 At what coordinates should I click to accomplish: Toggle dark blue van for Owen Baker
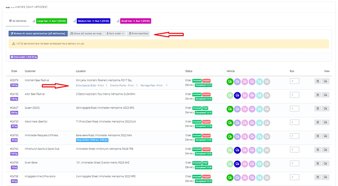237,164
